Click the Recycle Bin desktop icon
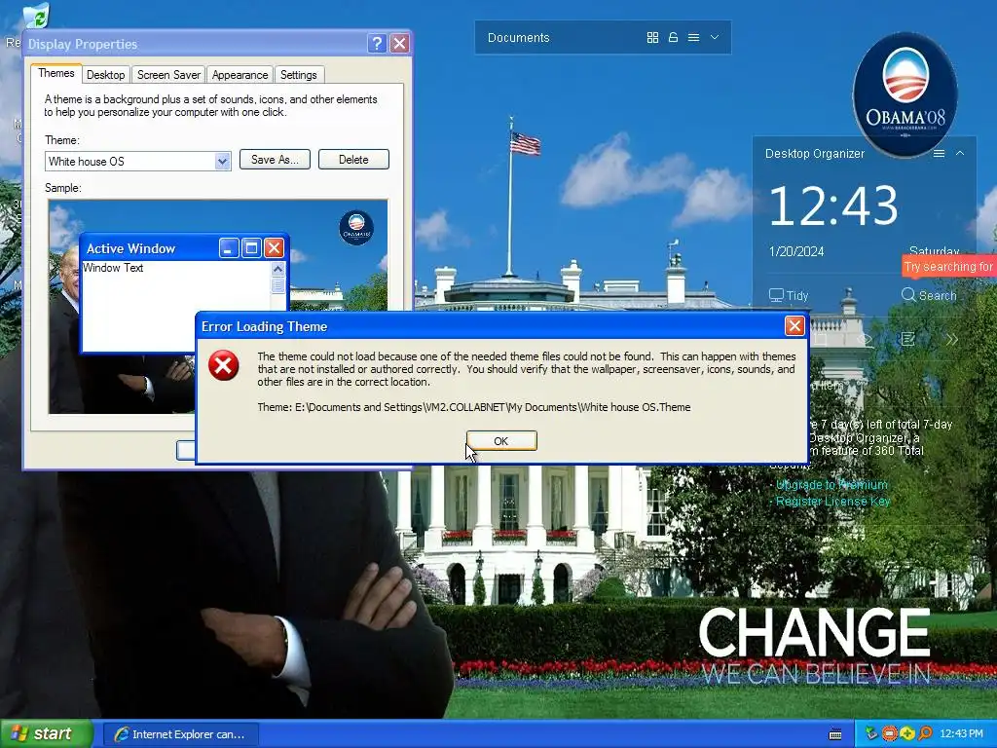The height and width of the screenshot is (748, 997). tap(35, 16)
